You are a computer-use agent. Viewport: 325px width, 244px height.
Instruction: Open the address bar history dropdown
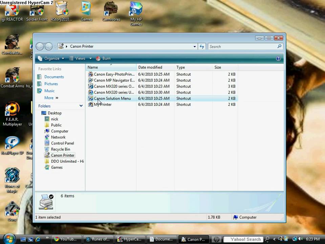click(195, 46)
